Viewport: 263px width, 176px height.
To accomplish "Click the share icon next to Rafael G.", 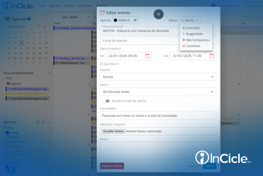I will pyautogui.click(x=135, y=20).
